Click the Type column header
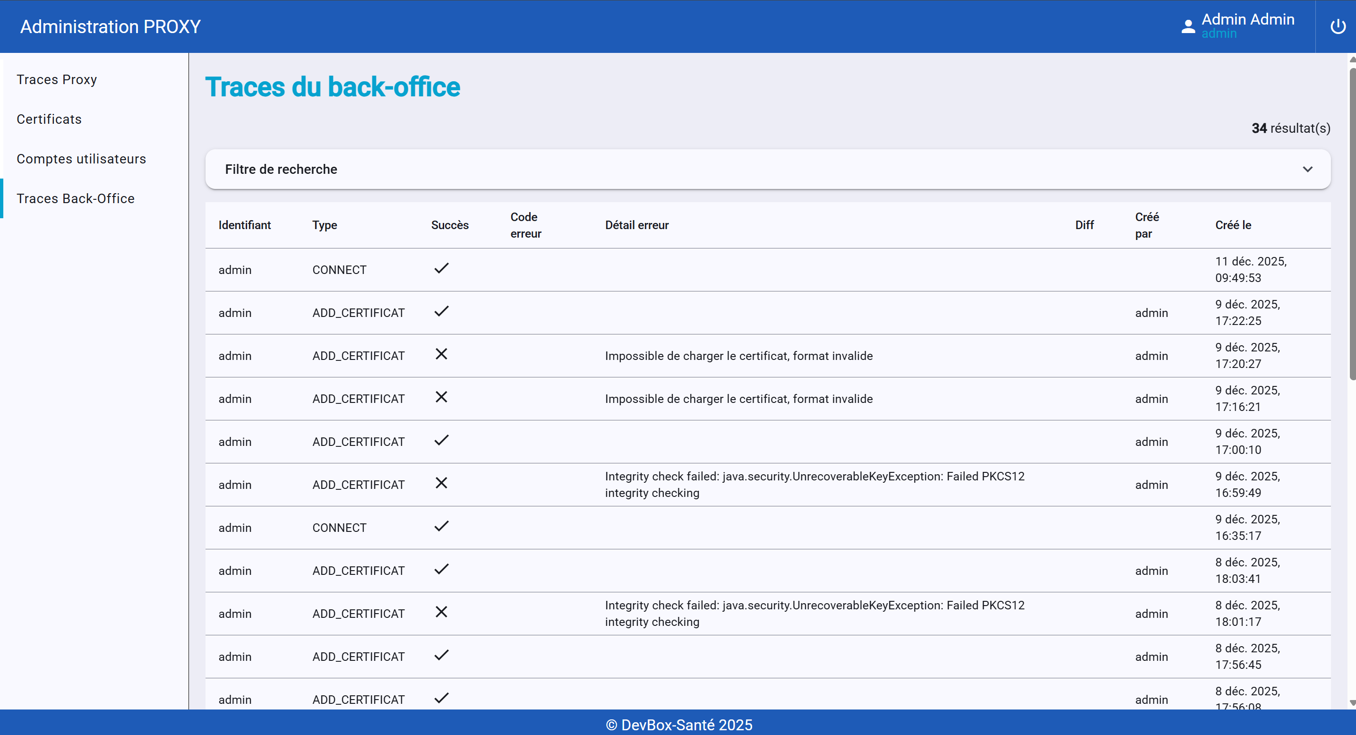This screenshot has height=735, width=1356. [324, 225]
